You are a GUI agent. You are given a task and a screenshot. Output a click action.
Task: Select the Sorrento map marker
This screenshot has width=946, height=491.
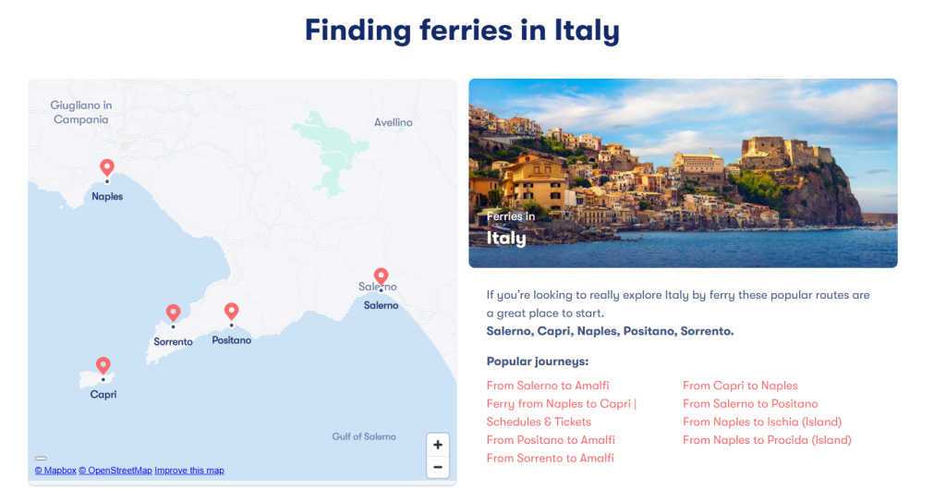coord(173,313)
